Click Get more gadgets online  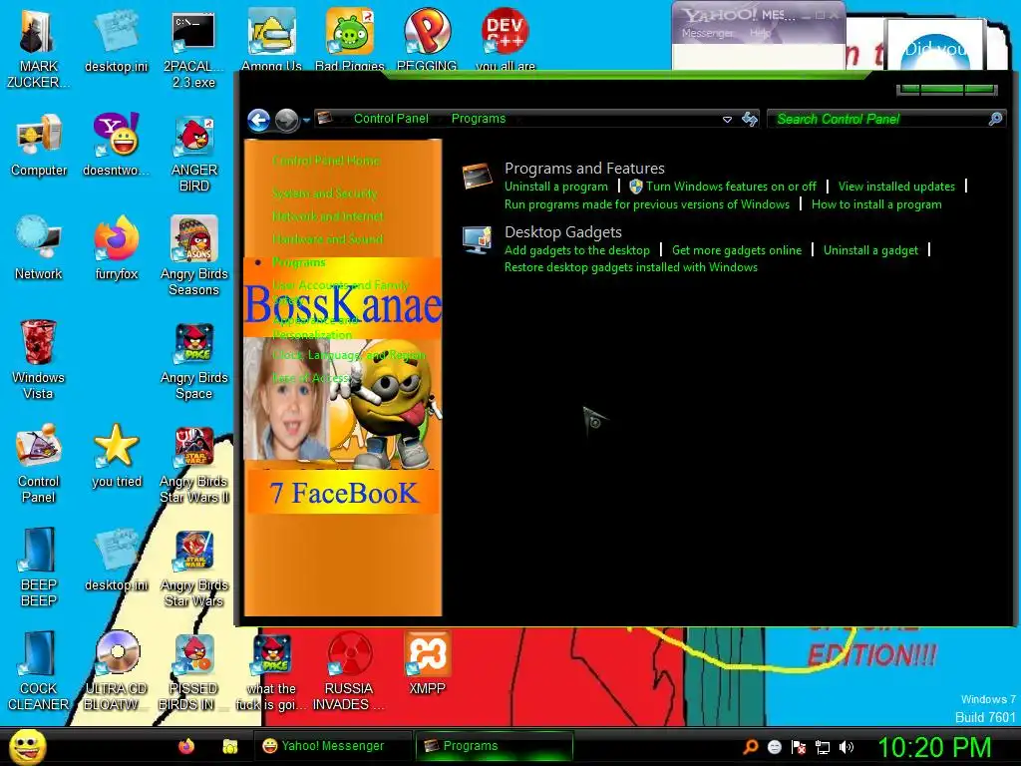(x=737, y=250)
